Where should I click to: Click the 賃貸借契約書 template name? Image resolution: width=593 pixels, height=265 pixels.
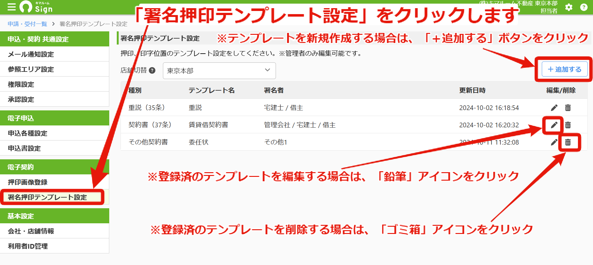point(208,125)
